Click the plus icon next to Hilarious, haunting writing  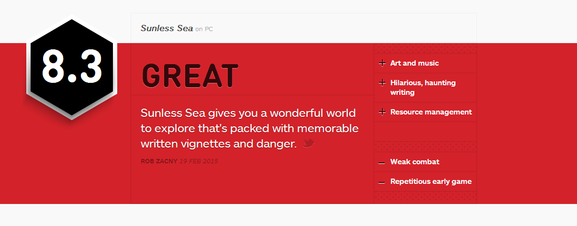point(382,83)
